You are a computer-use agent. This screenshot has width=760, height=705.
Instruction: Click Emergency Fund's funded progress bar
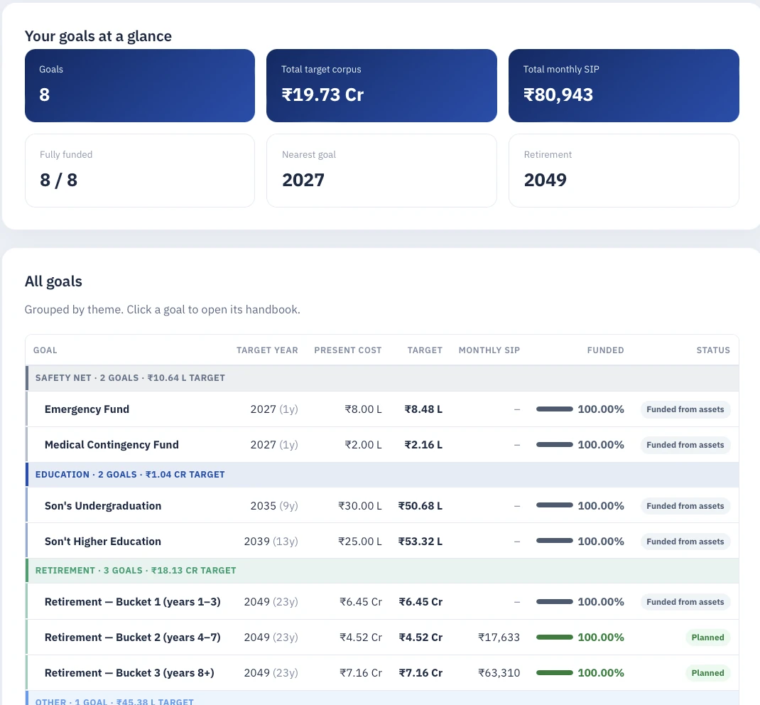pyautogui.click(x=555, y=409)
